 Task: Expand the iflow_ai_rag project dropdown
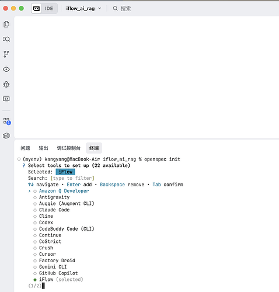(x=83, y=9)
